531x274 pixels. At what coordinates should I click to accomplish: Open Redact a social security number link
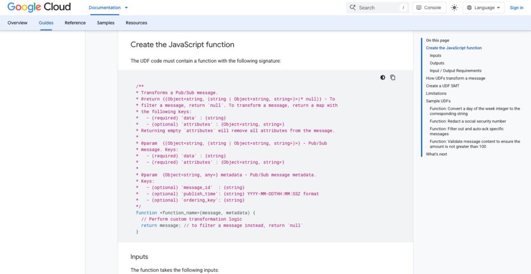click(468, 121)
